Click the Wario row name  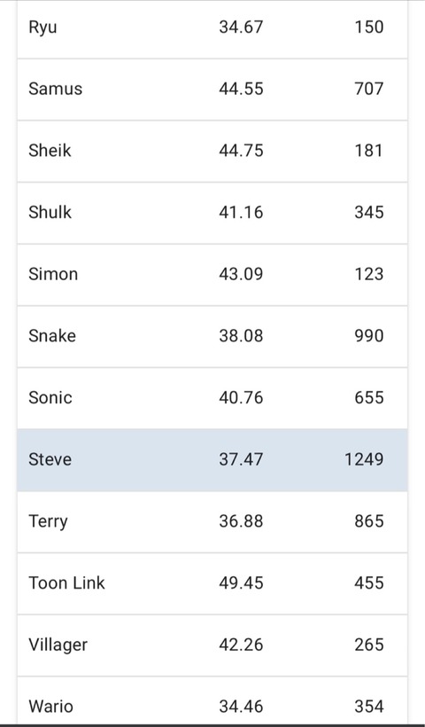point(51,707)
